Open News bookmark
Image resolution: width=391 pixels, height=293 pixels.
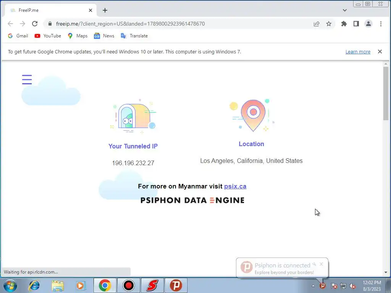tap(104, 36)
